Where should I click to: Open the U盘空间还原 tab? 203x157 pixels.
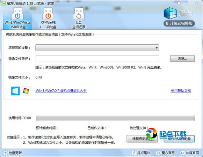pos(79,18)
